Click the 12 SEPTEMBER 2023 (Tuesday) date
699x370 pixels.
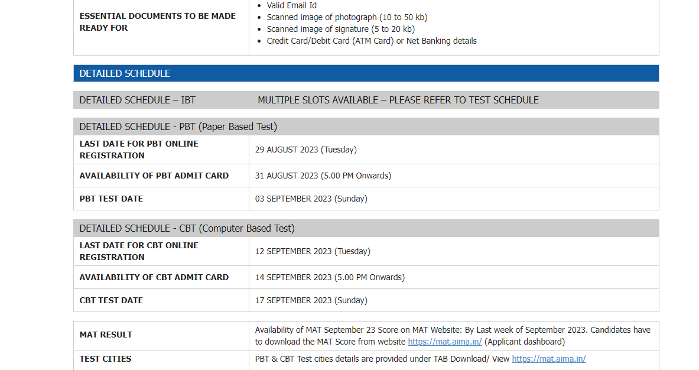pos(313,251)
